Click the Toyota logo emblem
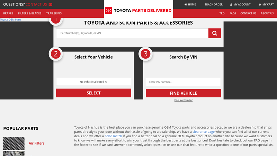The width and height of the screenshot is (277, 156). 108,11
